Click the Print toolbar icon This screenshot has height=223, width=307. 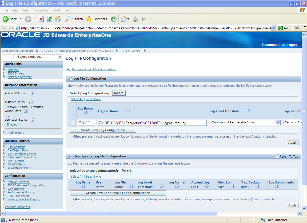tap(135, 19)
